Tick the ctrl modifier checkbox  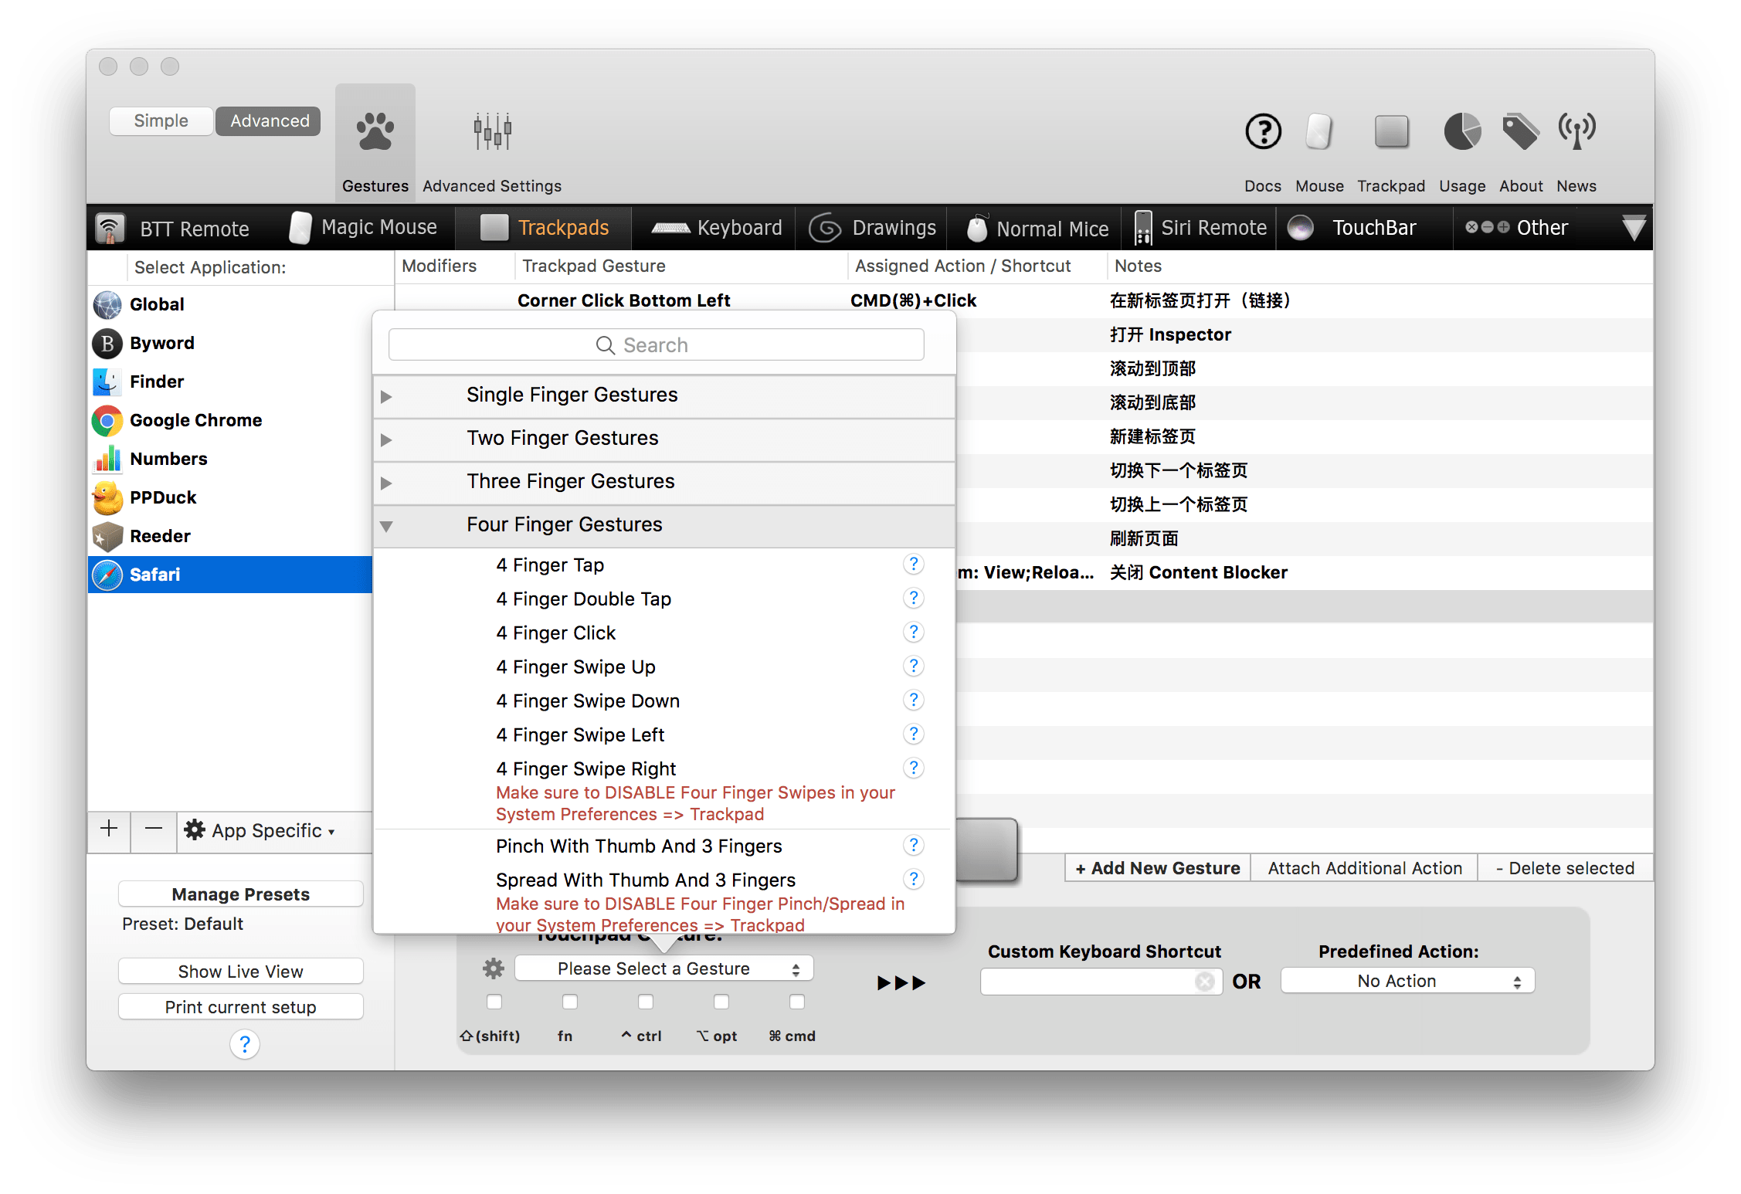point(646,1002)
